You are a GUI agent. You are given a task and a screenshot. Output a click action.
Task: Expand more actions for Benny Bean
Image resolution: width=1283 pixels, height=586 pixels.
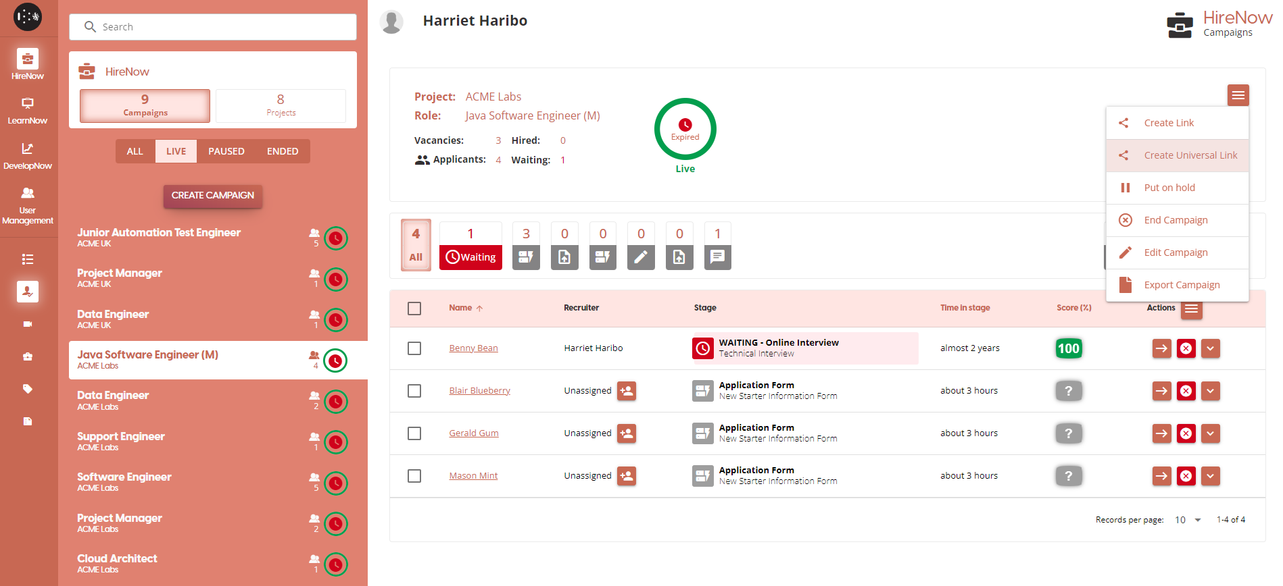click(1210, 348)
